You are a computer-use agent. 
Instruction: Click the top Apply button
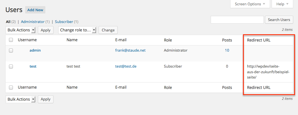pyautogui.click(x=46, y=30)
